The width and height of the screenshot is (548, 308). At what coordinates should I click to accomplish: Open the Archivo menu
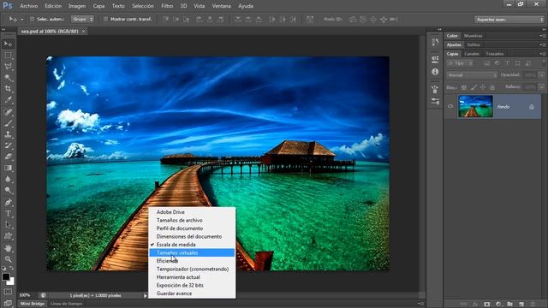click(28, 6)
